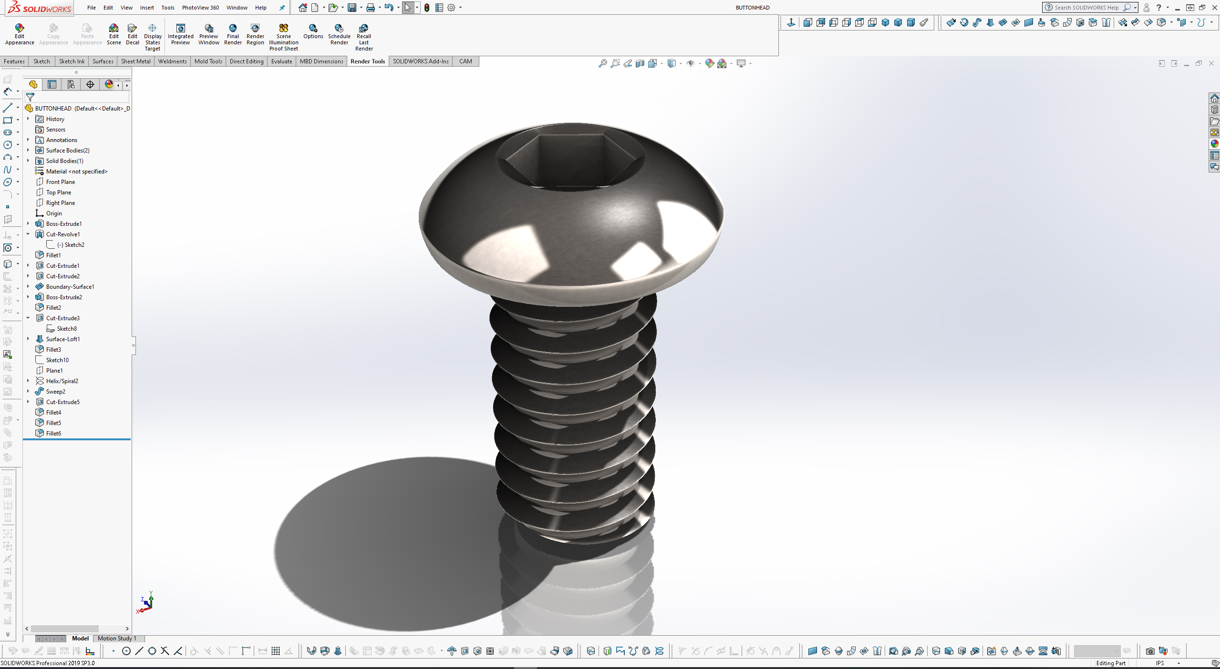1220x669 pixels.
Task: Open the PhotoView 360 menu
Action: [200, 8]
